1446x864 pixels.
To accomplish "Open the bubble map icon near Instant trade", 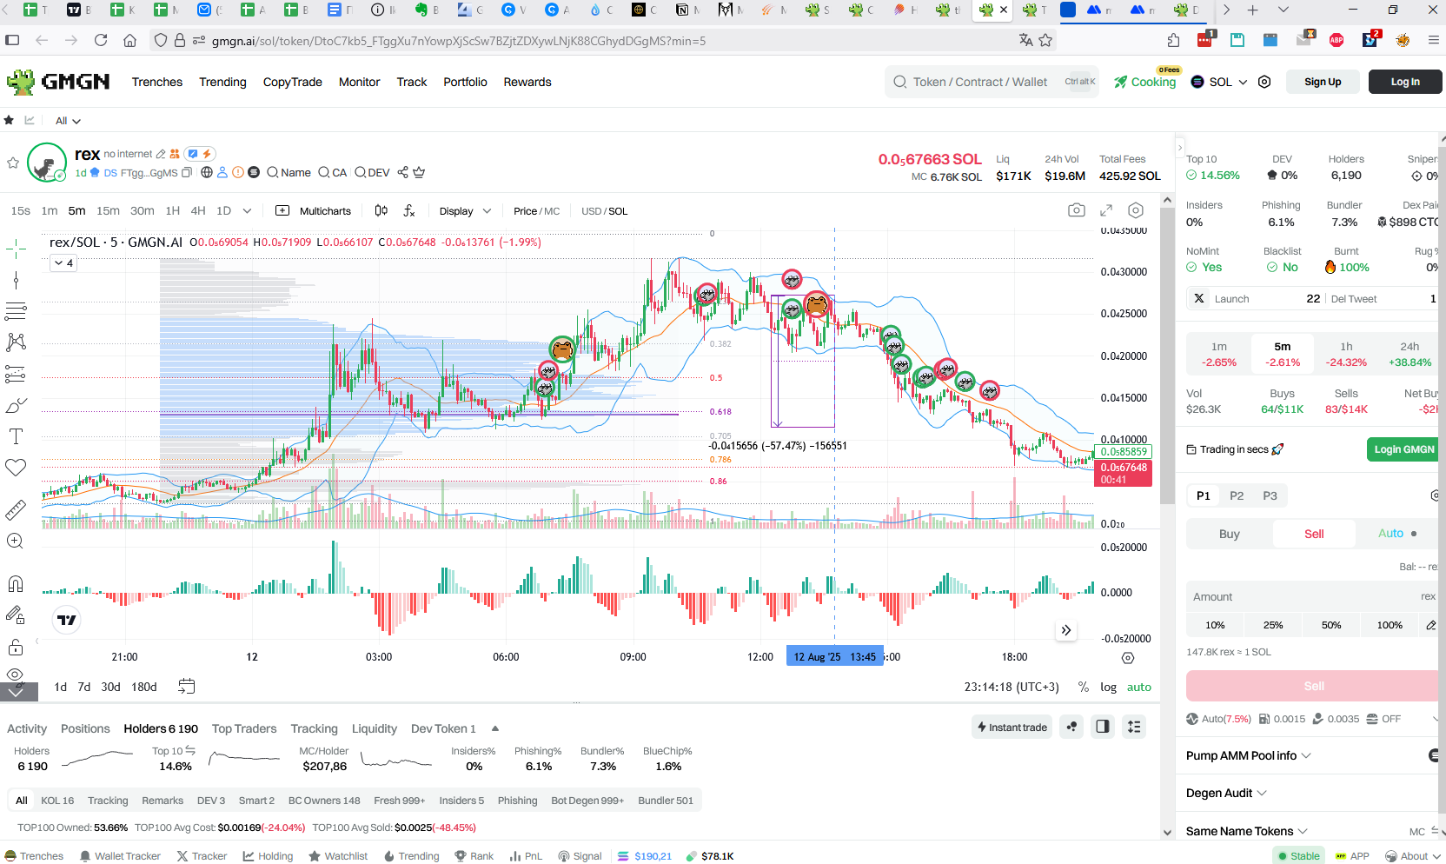I will point(1072,727).
